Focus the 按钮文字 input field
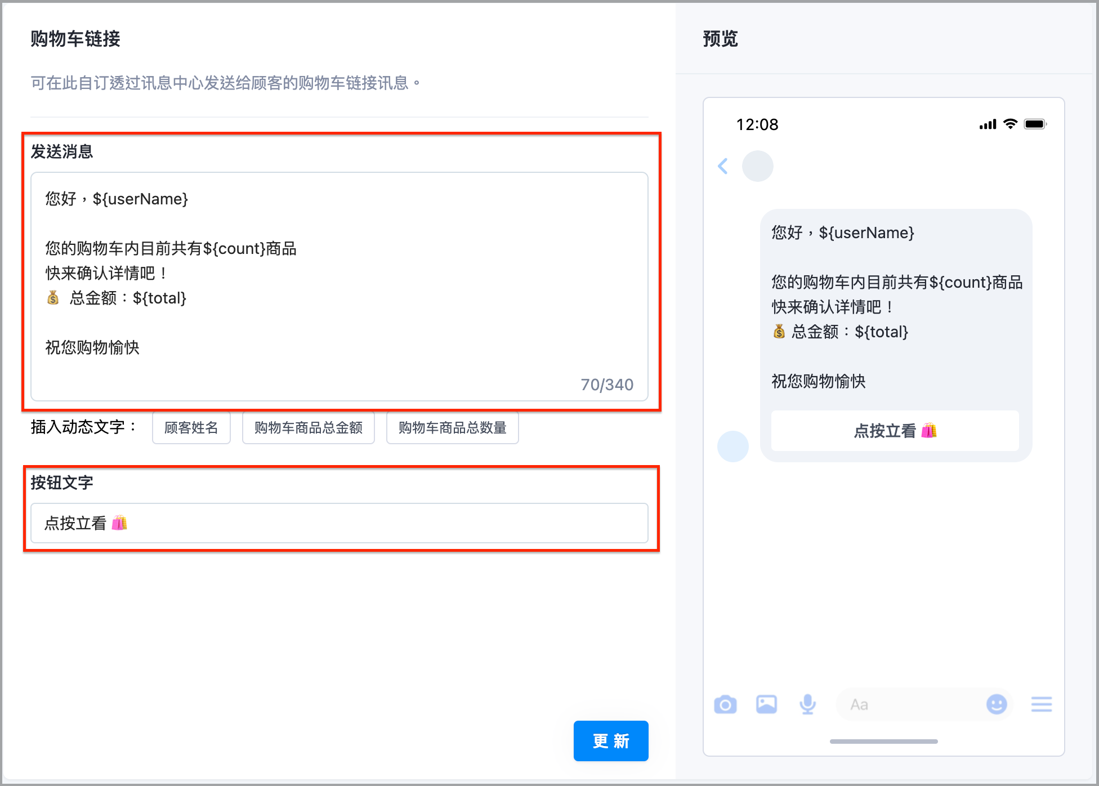 pos(339,523)
